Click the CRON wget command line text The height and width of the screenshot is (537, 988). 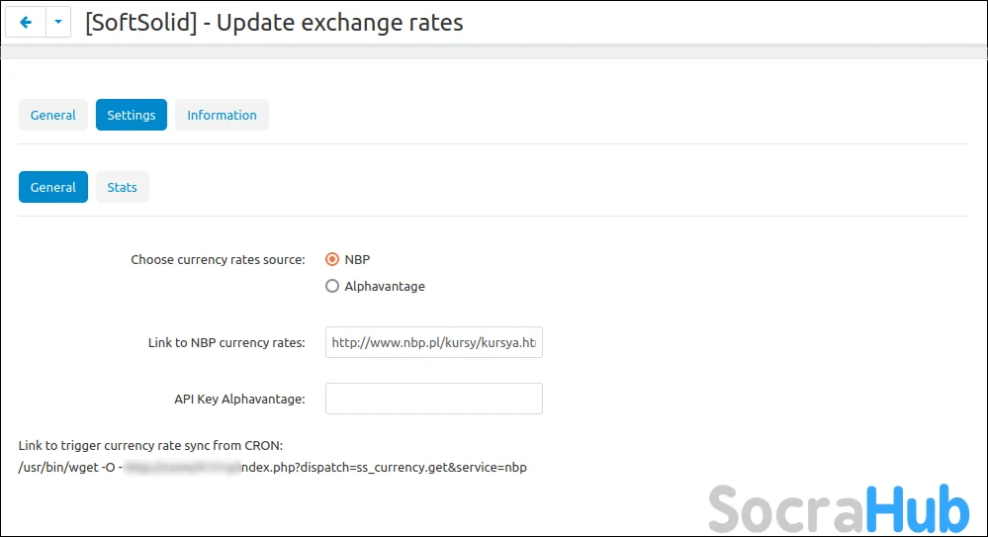[x=272, y=468]
